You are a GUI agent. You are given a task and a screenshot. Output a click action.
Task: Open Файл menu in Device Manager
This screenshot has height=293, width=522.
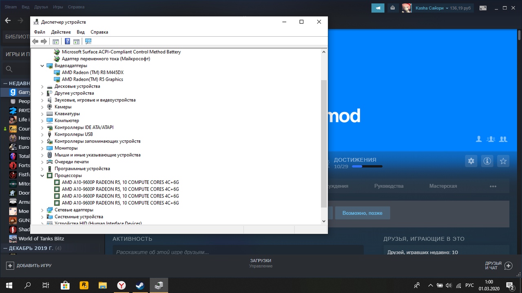[40, 32]
